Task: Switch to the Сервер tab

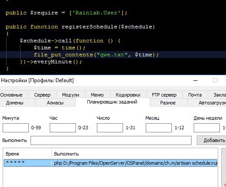Action: click(42, 95)
